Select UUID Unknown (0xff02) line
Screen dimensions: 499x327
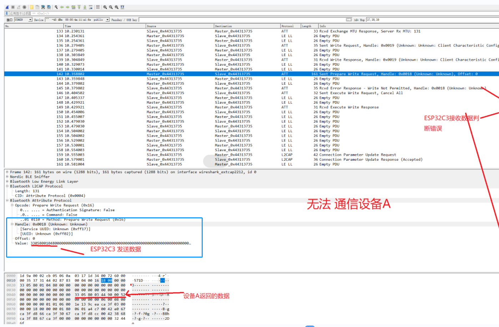(x=46, y=234)
